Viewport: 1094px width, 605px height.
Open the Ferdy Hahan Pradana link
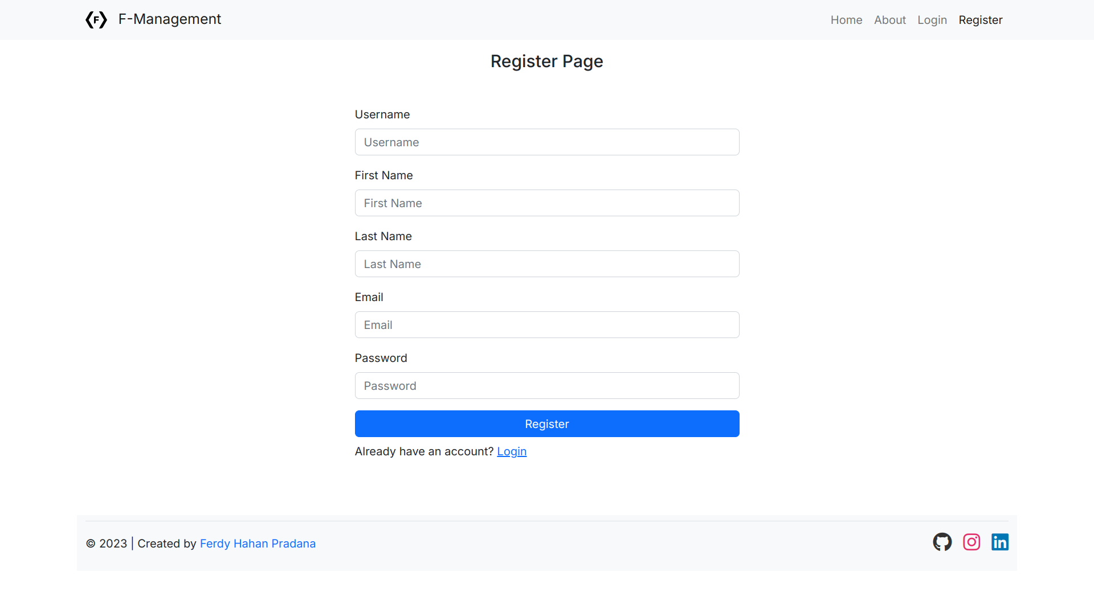tap(258, 544)
